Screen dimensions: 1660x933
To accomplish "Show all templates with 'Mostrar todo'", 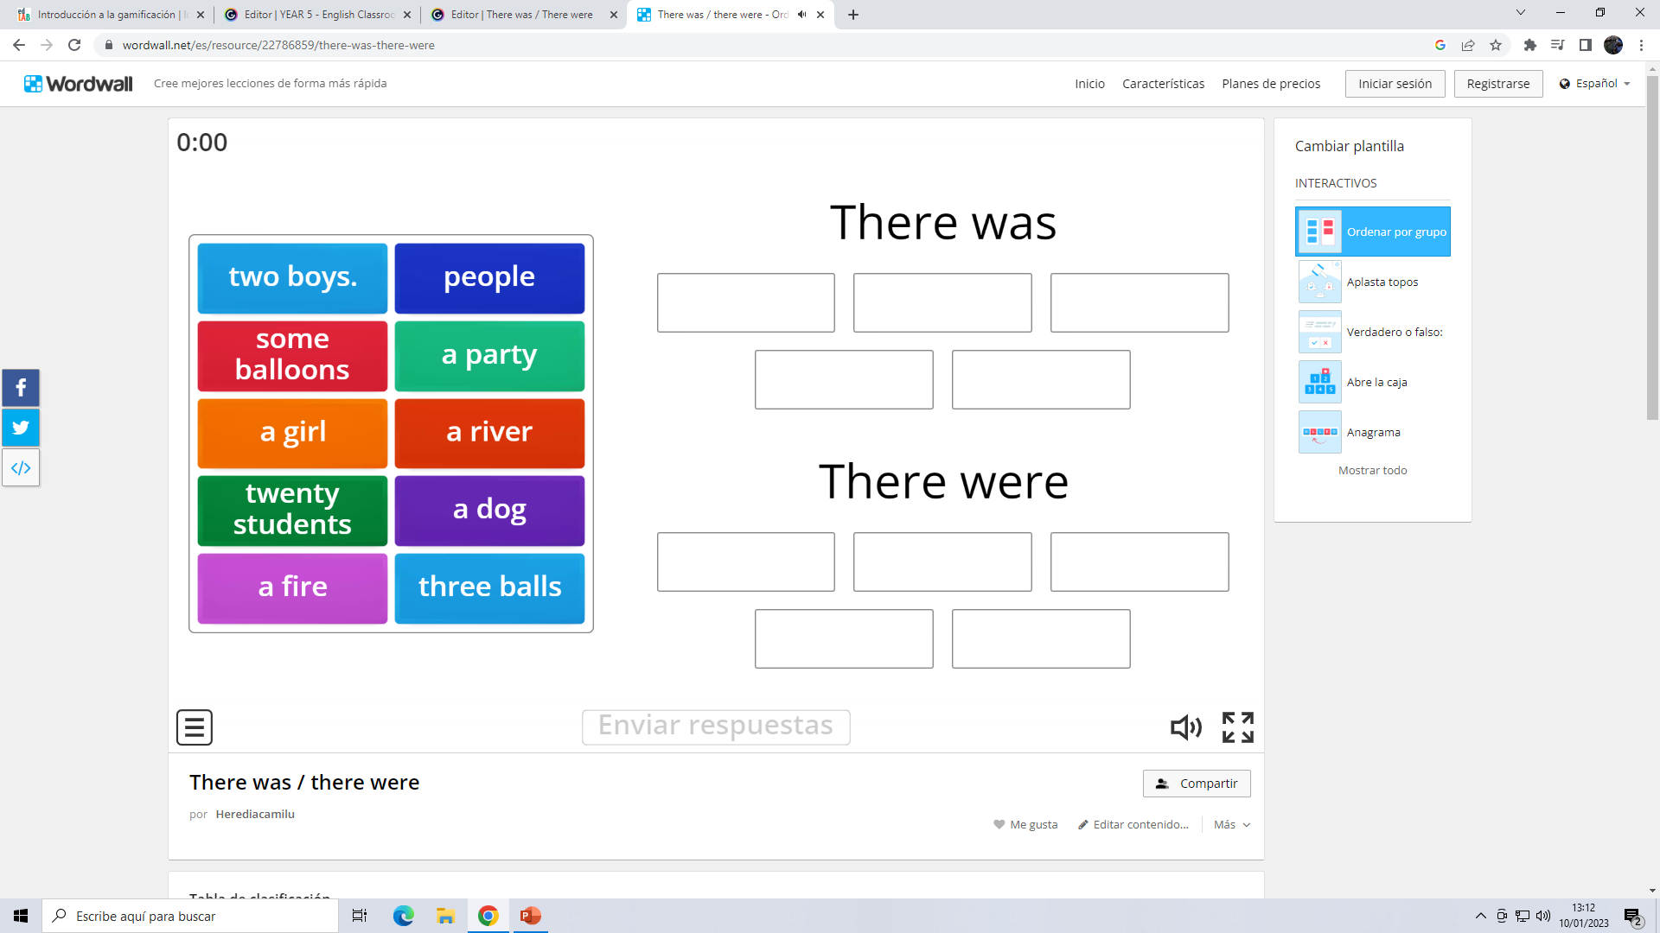I will pyautogui.click(x=1373, y=470).
